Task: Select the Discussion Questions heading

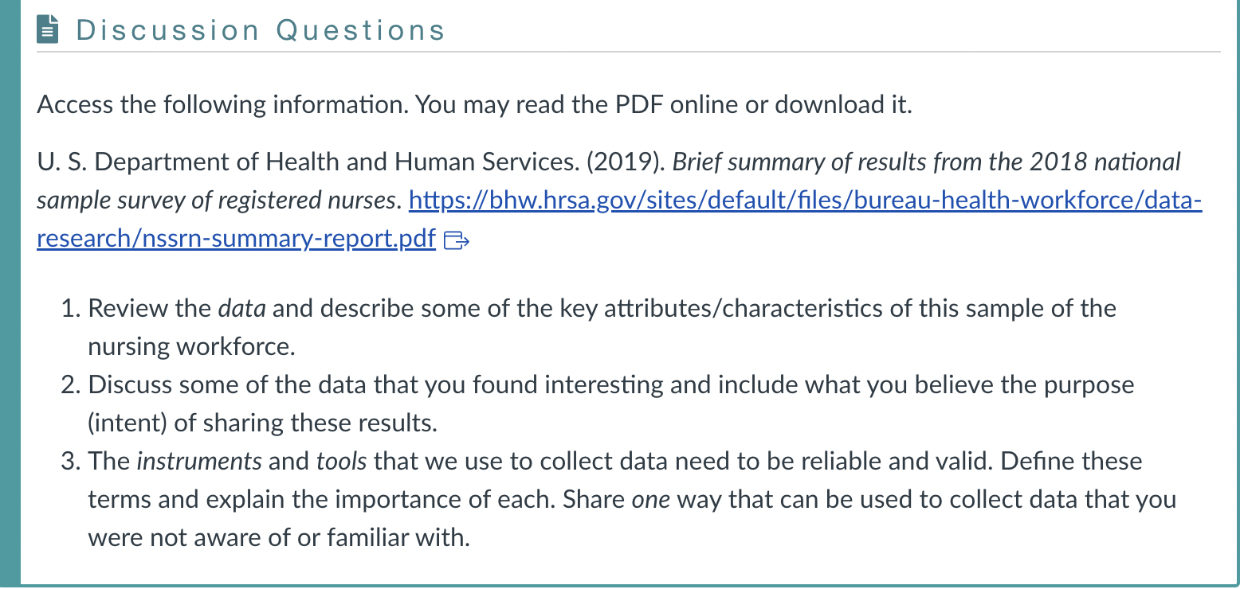Action: click(x=260, y=30)
